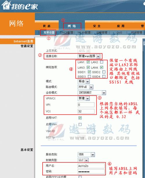The height and width of the screenshot is (178, 145).
Task: Enable the LAN2 binding checkbox
Action: tap(101, 62)
